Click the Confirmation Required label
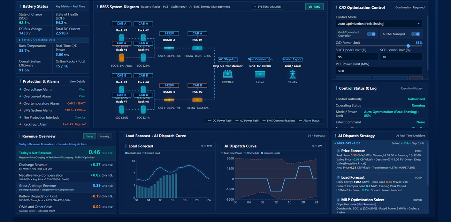Viewport: 451px width, 222px height. [410, 7]
